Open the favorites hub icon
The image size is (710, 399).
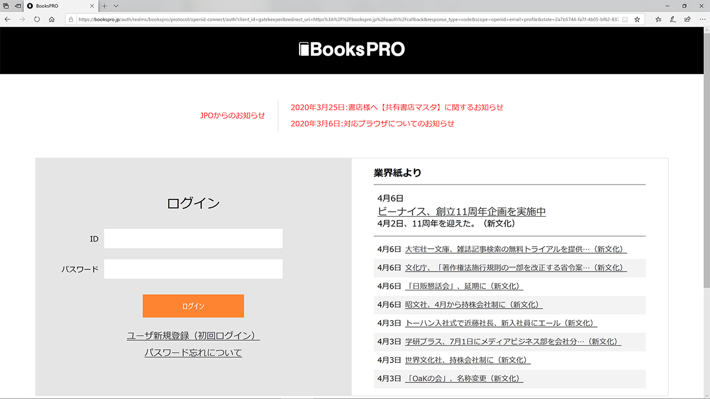(x=658, y=19)
